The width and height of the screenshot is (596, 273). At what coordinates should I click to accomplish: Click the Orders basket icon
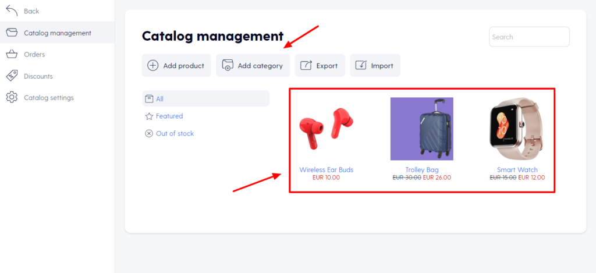click(x=12, y=54)
